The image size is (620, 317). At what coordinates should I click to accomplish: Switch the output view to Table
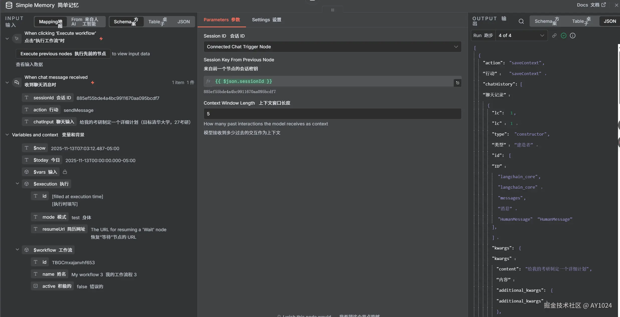581,21
